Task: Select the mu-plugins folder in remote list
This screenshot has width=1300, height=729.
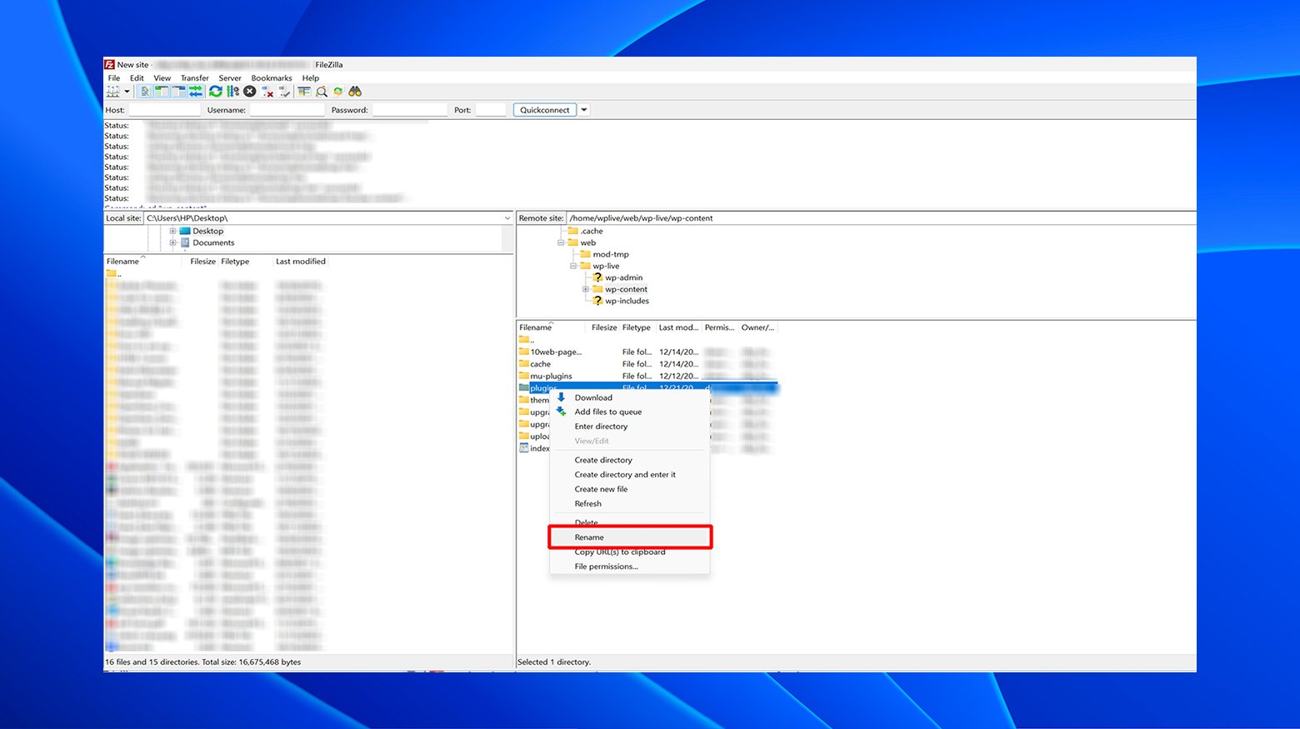Action: coord(551,377)
